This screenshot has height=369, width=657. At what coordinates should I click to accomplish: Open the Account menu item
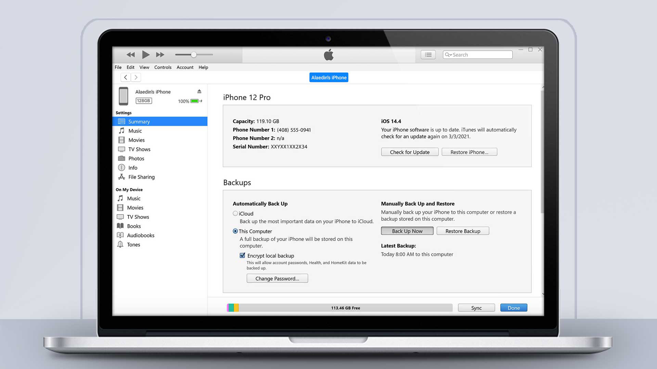coord(184,67)
